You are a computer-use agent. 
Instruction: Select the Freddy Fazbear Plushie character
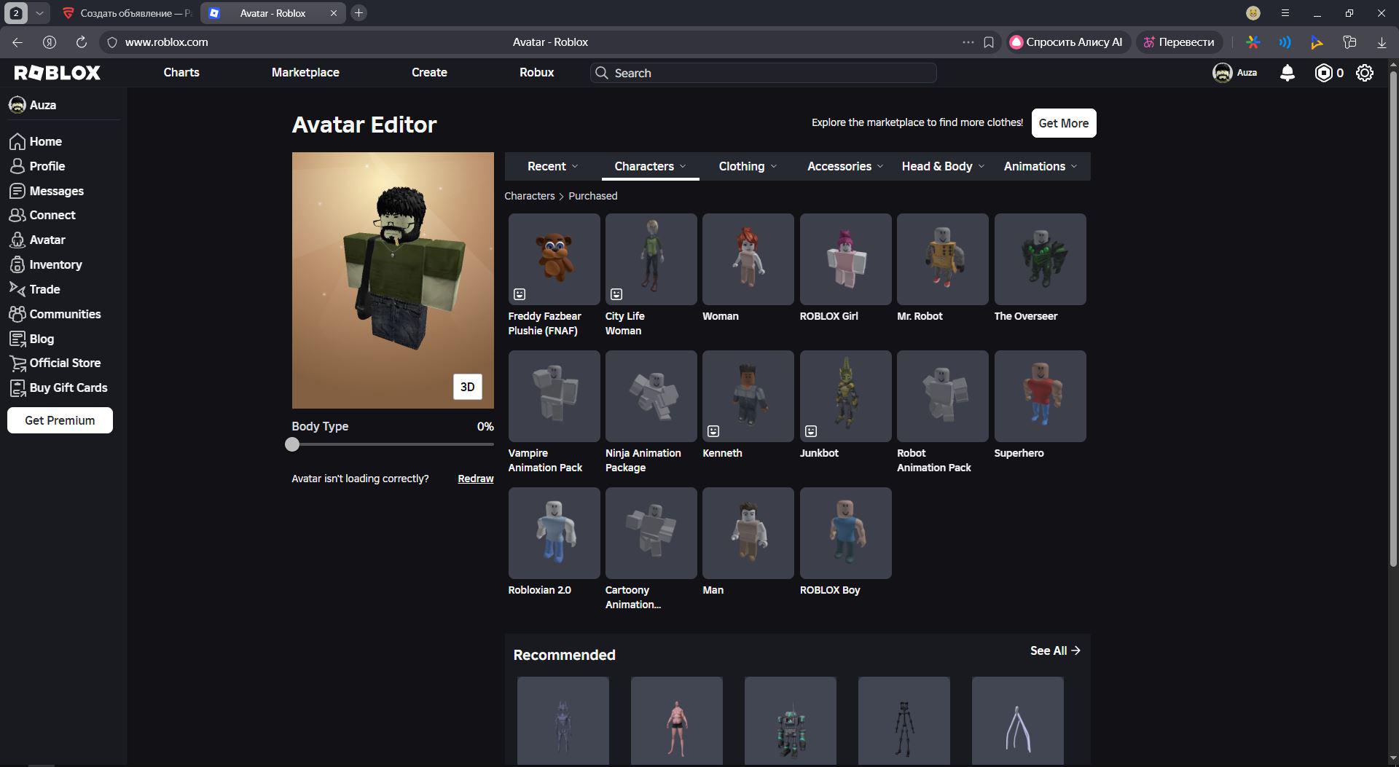[554, 259]
